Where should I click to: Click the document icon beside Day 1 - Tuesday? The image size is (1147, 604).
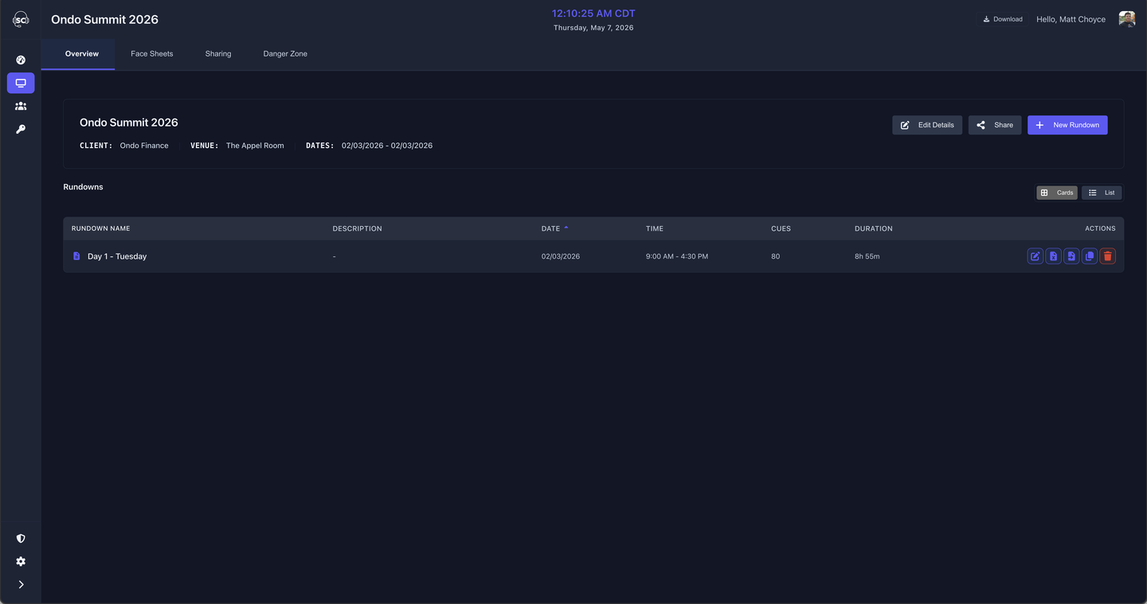click(76, 256)
